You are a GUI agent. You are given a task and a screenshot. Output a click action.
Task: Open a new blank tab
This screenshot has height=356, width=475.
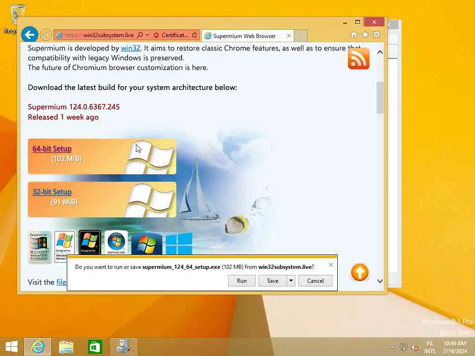click(x=301, y=36)
